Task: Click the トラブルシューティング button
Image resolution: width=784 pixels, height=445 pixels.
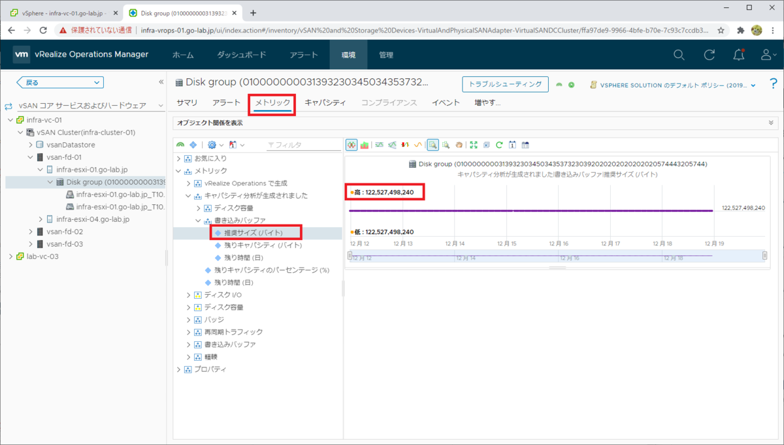Action: click(x=506, y=84)
